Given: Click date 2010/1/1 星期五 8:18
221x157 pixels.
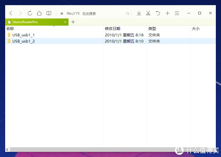Looking at the screenshot, I should tap(124, 35).
